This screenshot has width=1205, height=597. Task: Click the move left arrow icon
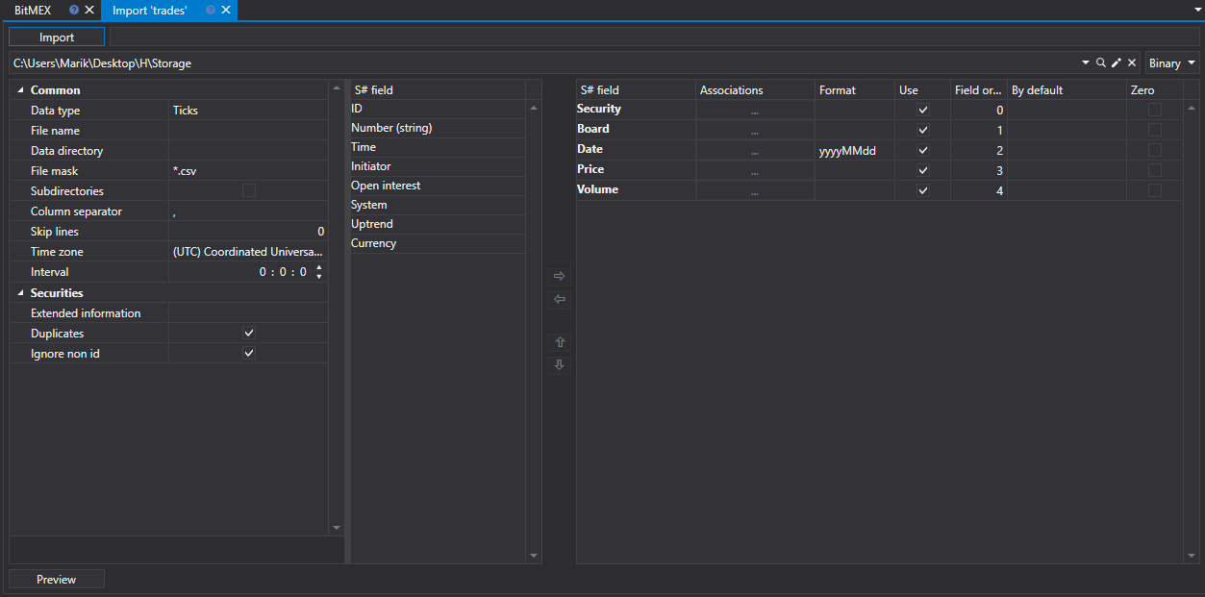click(x=559, y=299)
